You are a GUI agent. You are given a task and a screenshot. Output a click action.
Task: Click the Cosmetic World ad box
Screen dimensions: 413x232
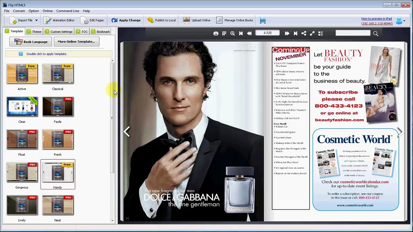(356, 169)
